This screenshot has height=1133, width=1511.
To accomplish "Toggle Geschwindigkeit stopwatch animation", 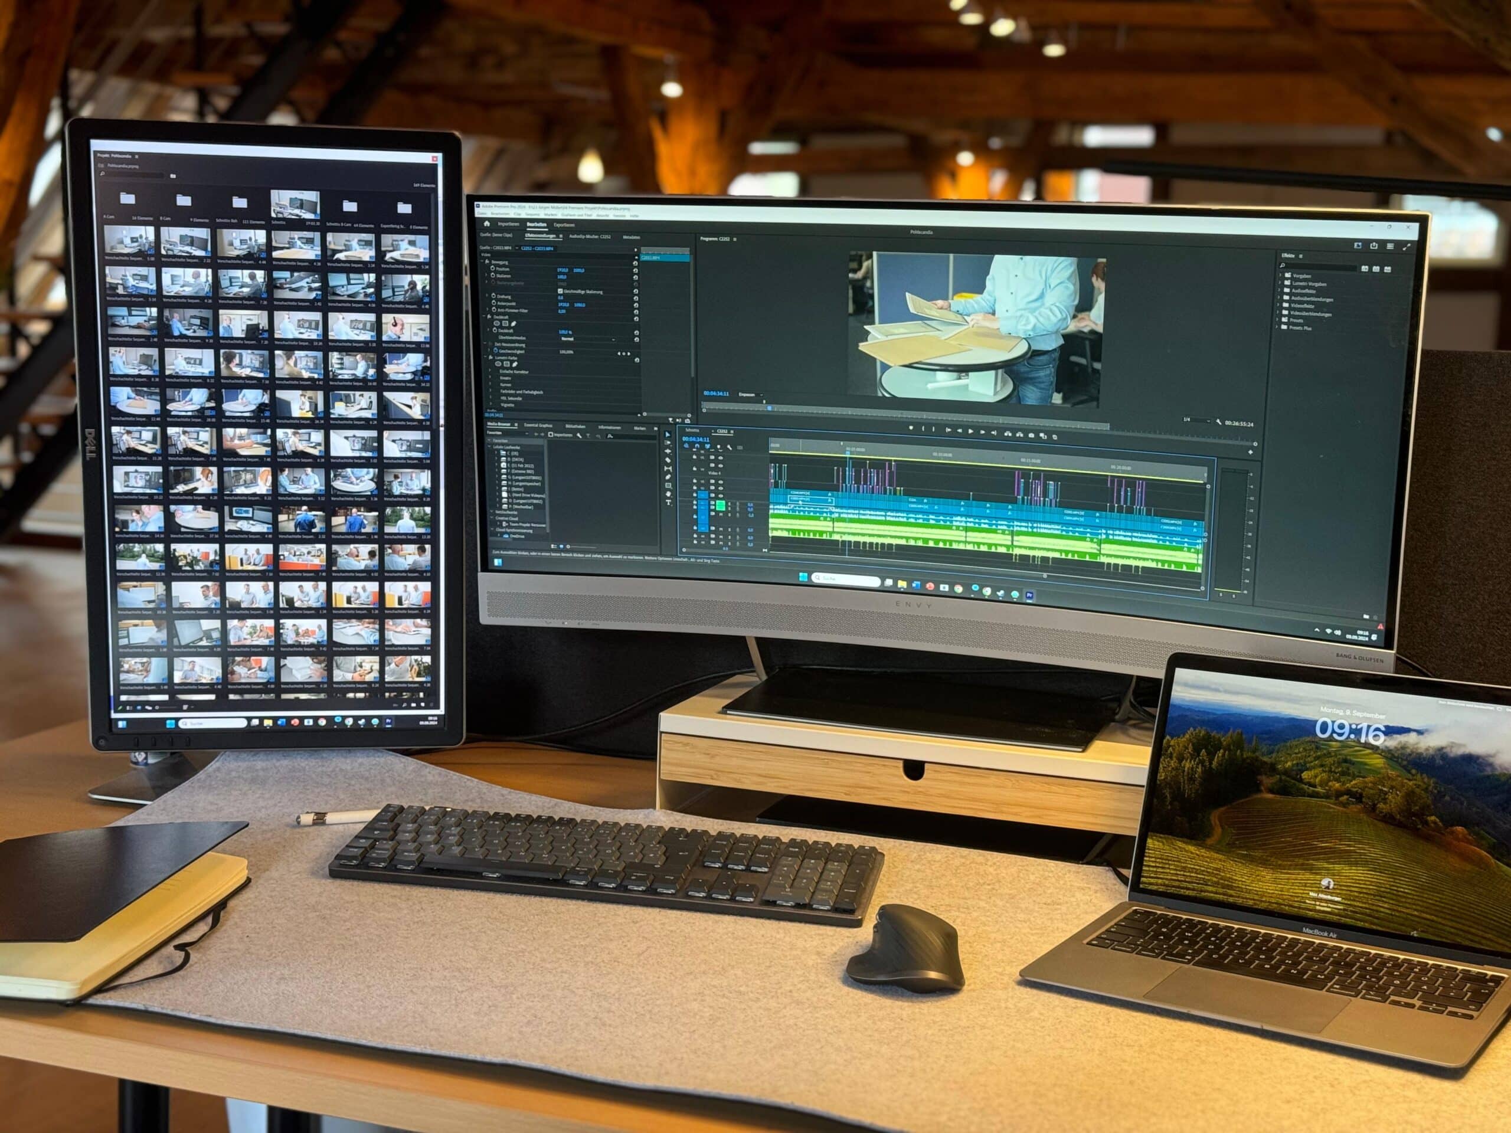I will pyautogui.click(x=495, y=351).
